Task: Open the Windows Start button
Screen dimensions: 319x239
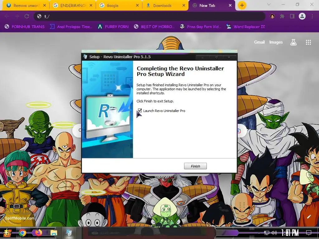Action: (7, 233)
